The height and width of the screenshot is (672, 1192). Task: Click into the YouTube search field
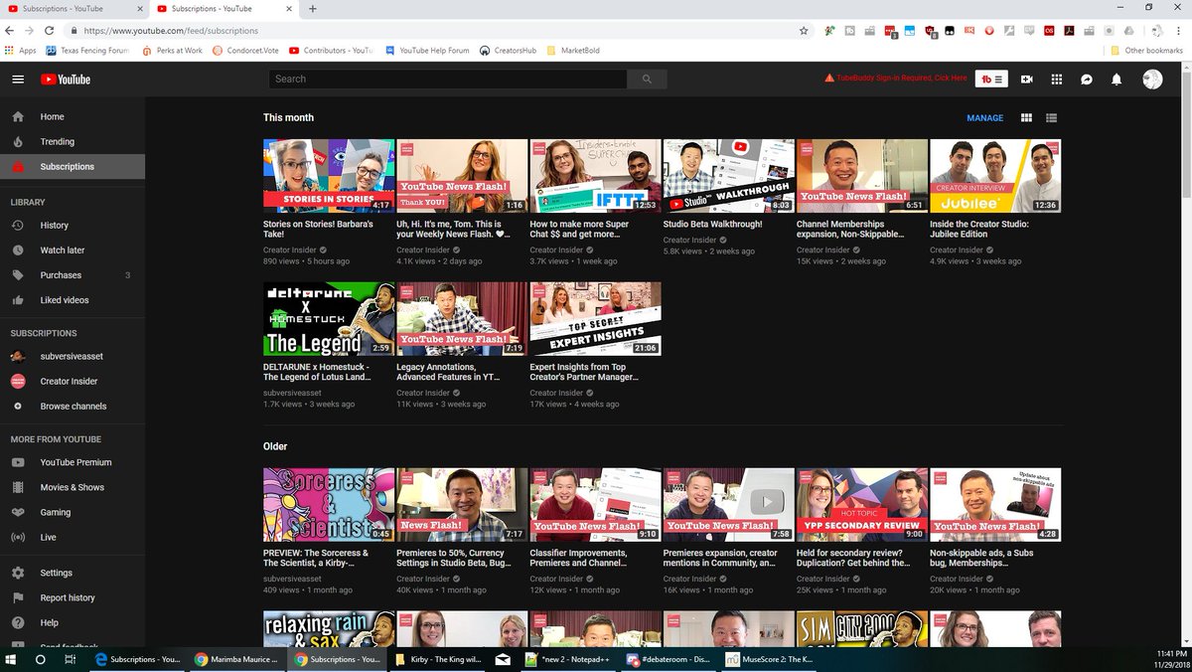tap(446, 80)
